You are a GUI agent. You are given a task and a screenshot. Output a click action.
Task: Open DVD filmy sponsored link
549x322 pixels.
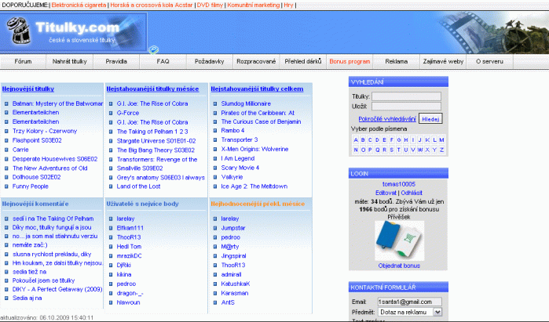pos(210,5)
